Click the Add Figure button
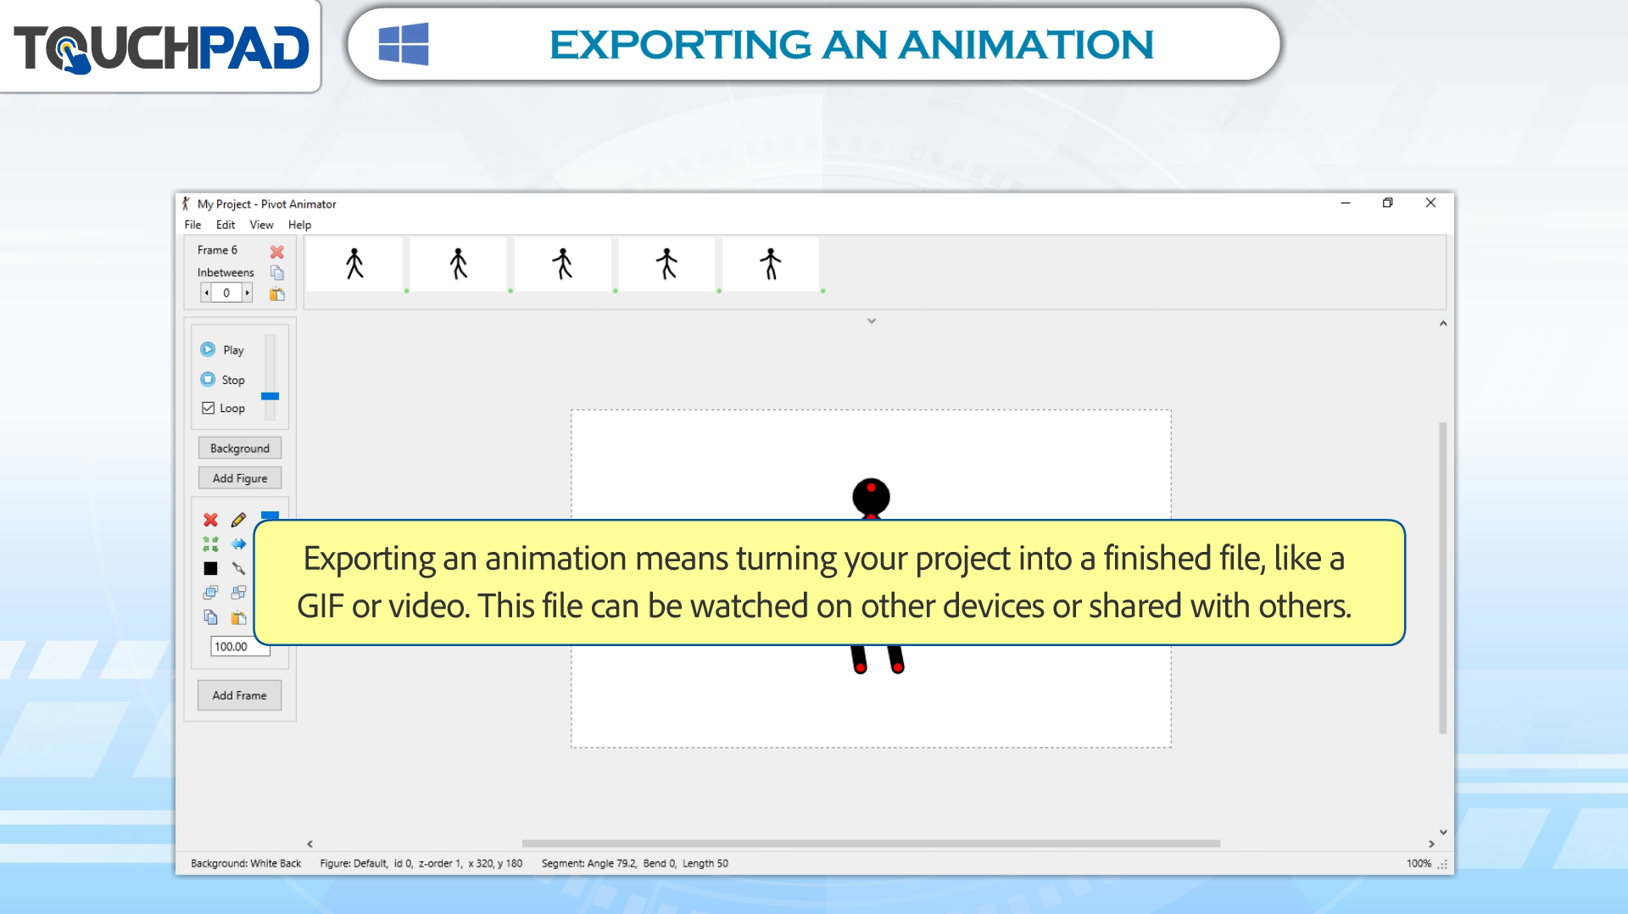 click(240, 478)
